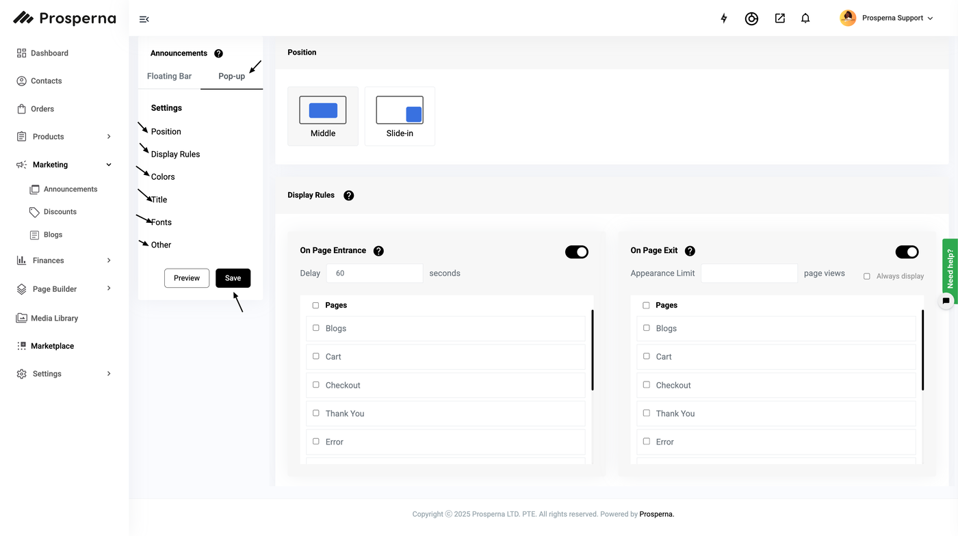
Task: Click the Appearance Limit input field
Action: [749, 273]
